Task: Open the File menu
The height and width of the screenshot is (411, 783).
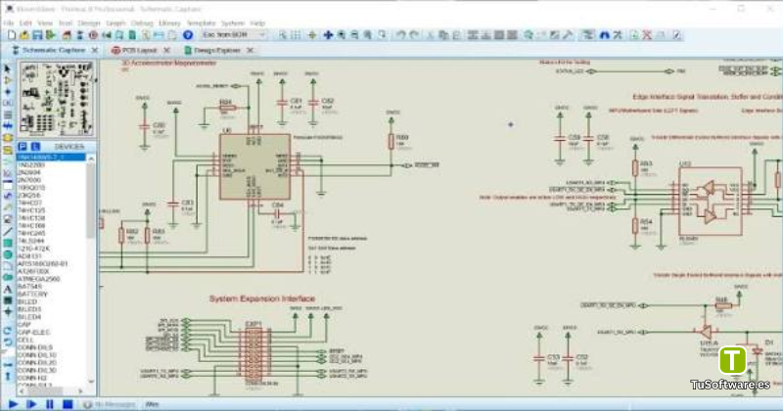Action: pyautogui.click(x=9, y=23)
